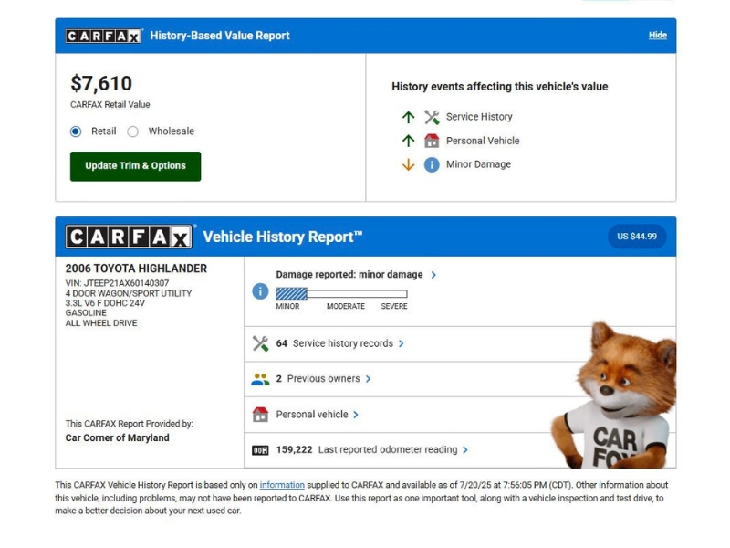Viewport: 730px width, 548px height.
Task: Click the wrench icon beside 64 Service history records
Action: tap(260, 343)
